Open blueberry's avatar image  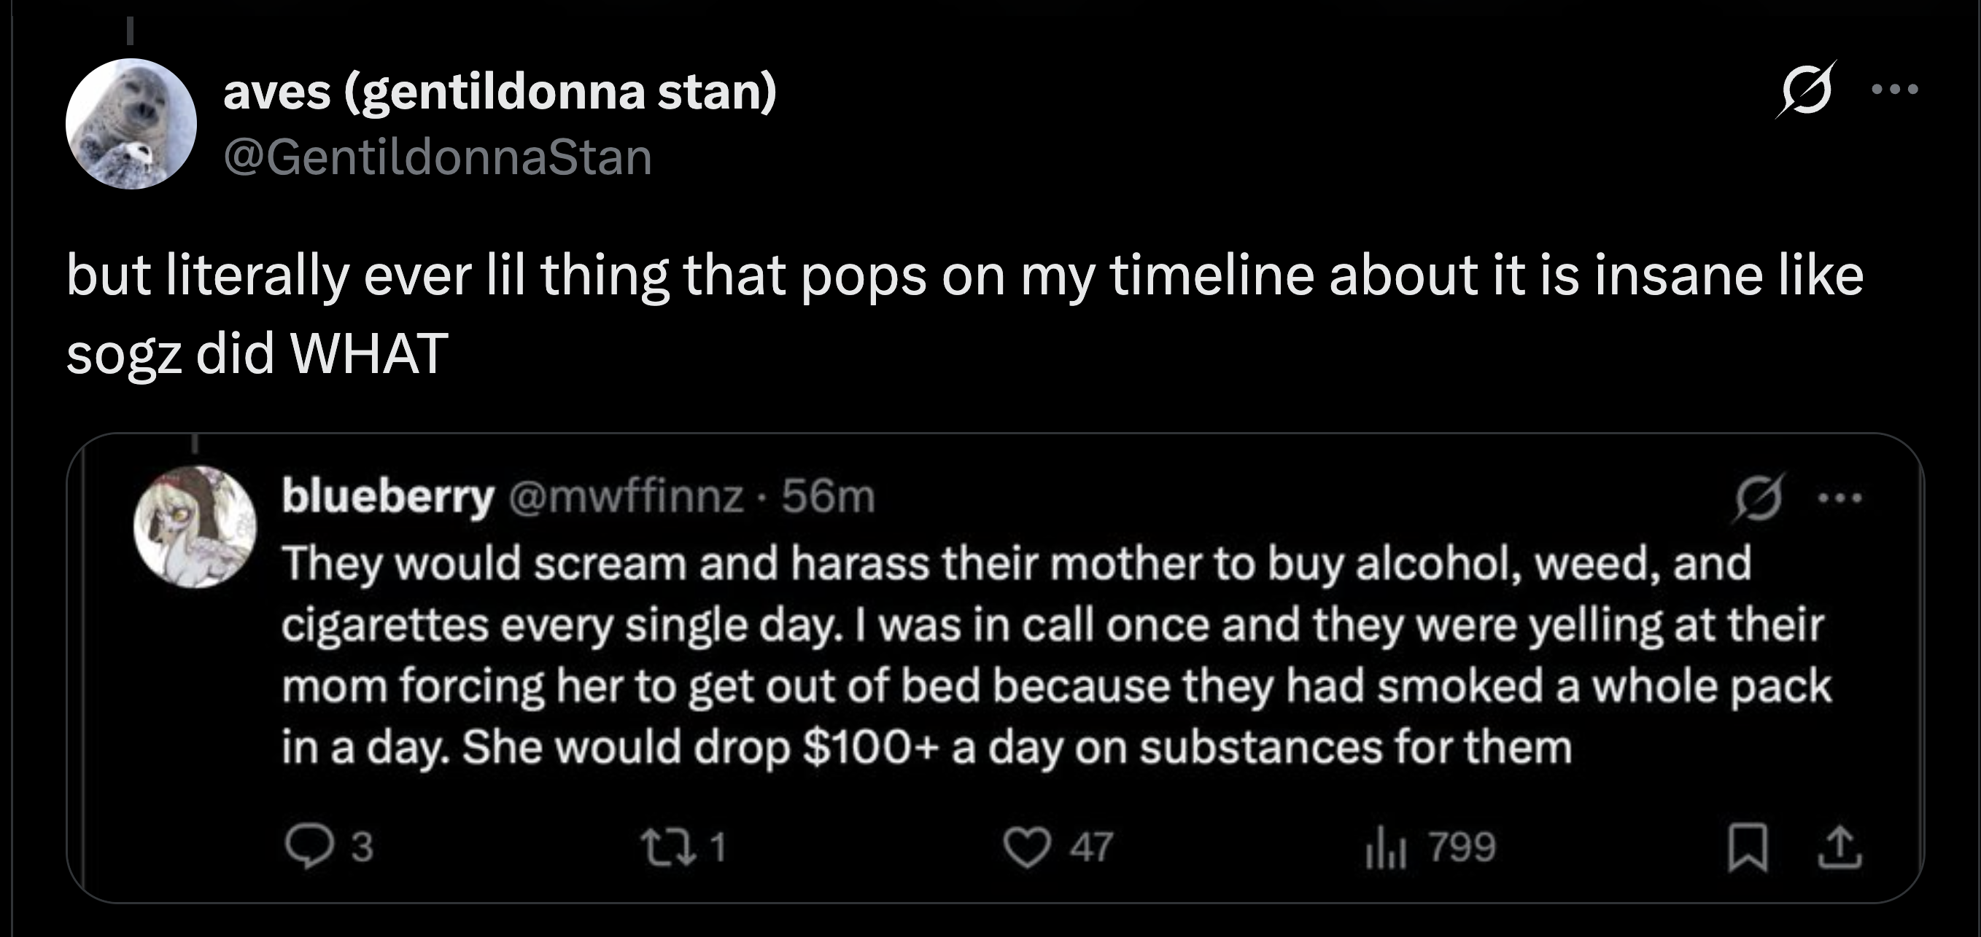coord(195,527)
